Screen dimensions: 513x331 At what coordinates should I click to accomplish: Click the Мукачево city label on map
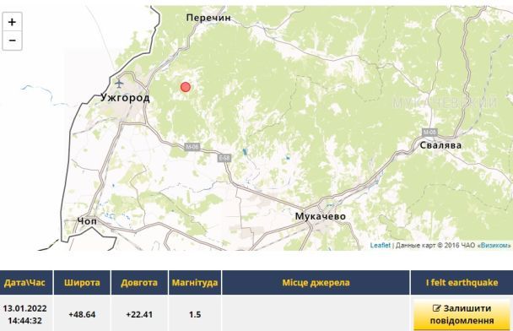pos(321,216)
